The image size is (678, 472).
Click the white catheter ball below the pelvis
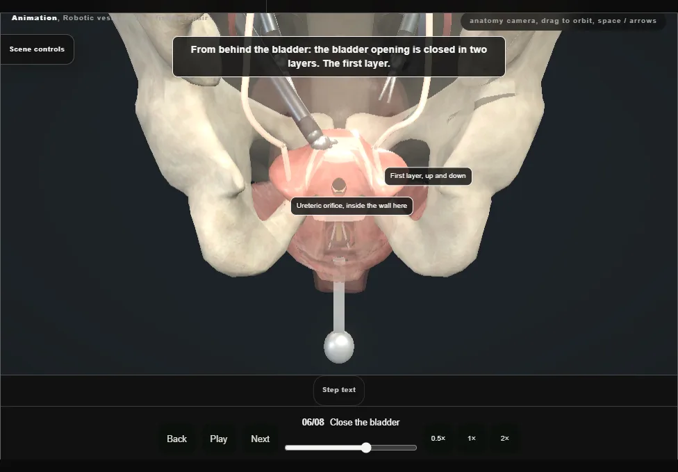[339, 347]
